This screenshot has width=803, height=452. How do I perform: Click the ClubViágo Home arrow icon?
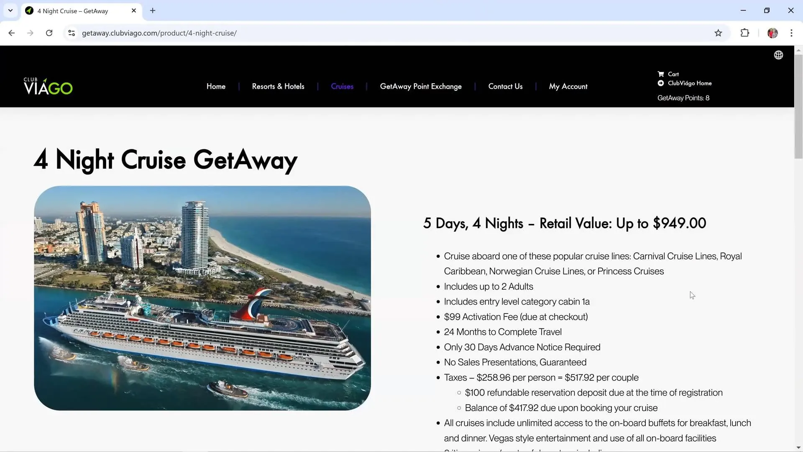point(661,83)
